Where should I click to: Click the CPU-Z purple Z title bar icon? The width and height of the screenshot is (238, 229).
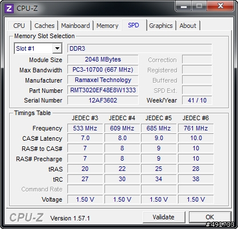[9, 9]
